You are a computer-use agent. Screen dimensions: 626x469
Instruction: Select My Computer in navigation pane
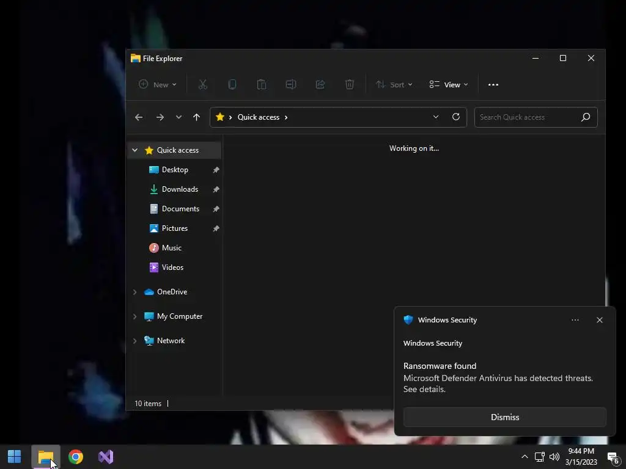click(180, 316)
